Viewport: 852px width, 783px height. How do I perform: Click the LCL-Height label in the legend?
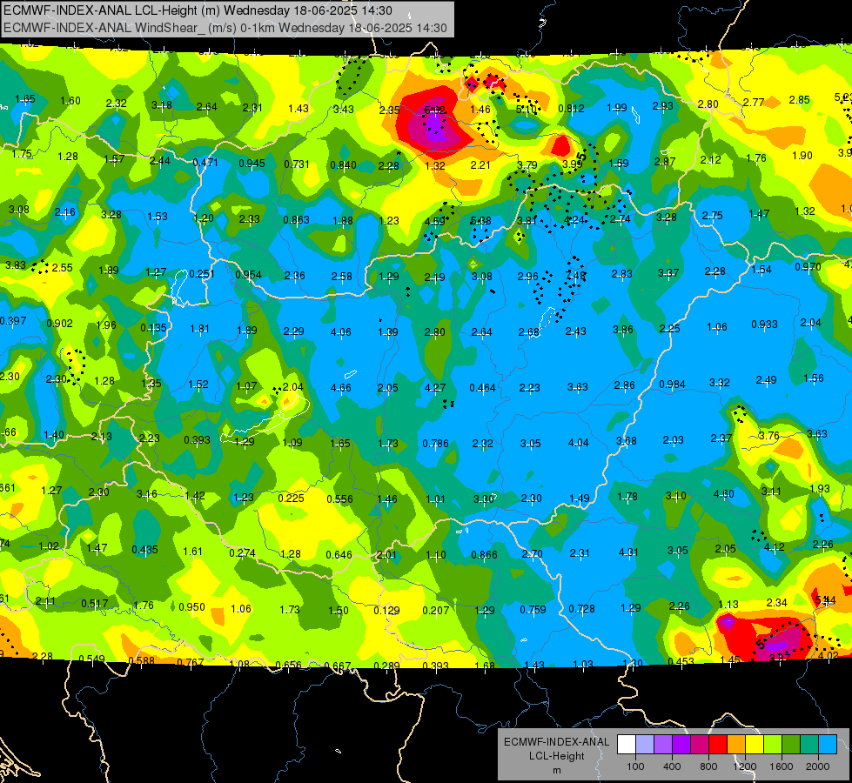[x=556, y=756]
